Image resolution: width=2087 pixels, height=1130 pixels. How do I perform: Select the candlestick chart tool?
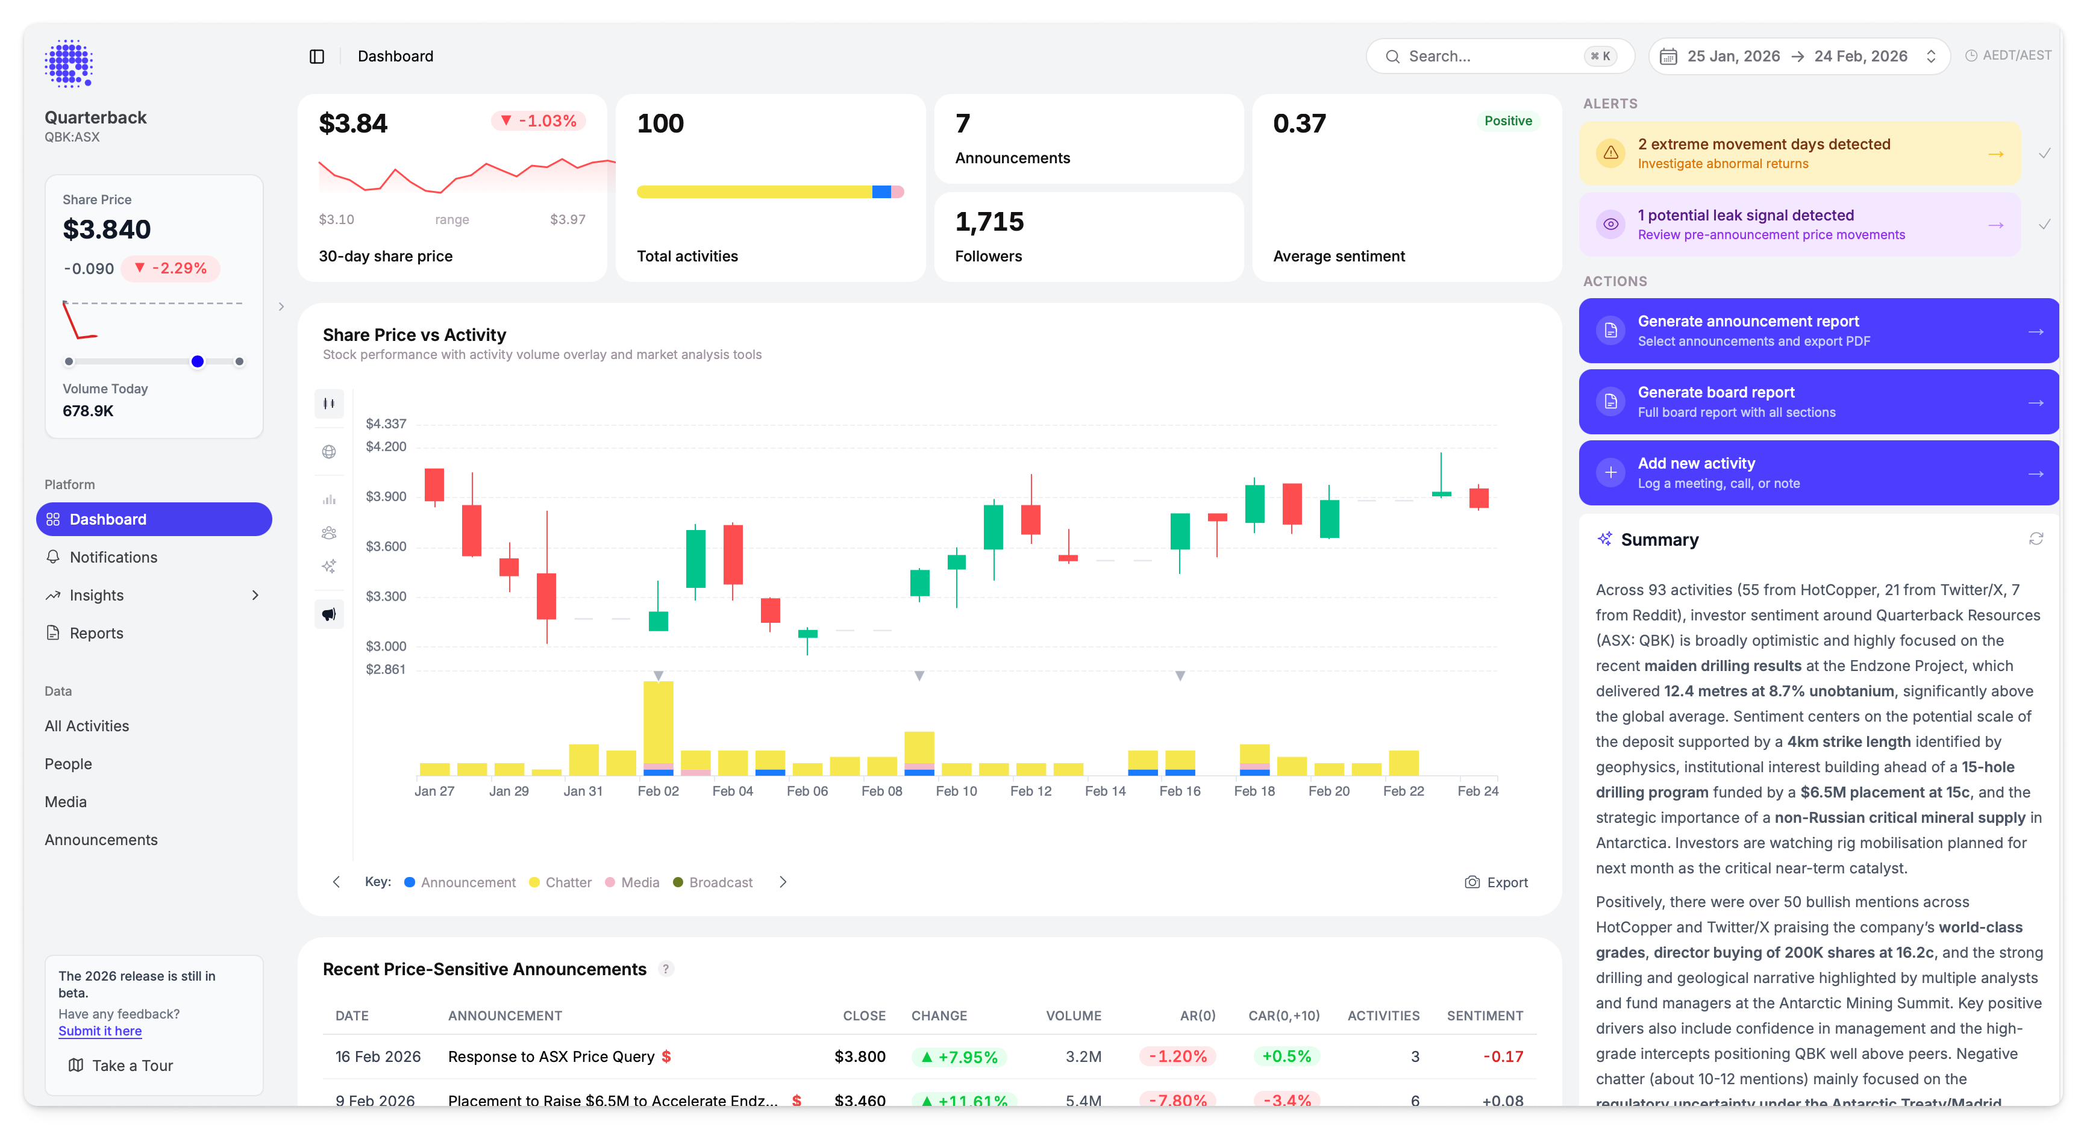pos(329,404)
